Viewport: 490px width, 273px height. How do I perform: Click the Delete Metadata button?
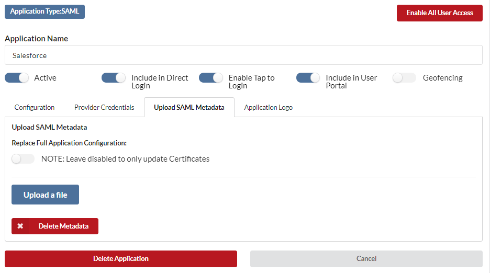point(55,226)
